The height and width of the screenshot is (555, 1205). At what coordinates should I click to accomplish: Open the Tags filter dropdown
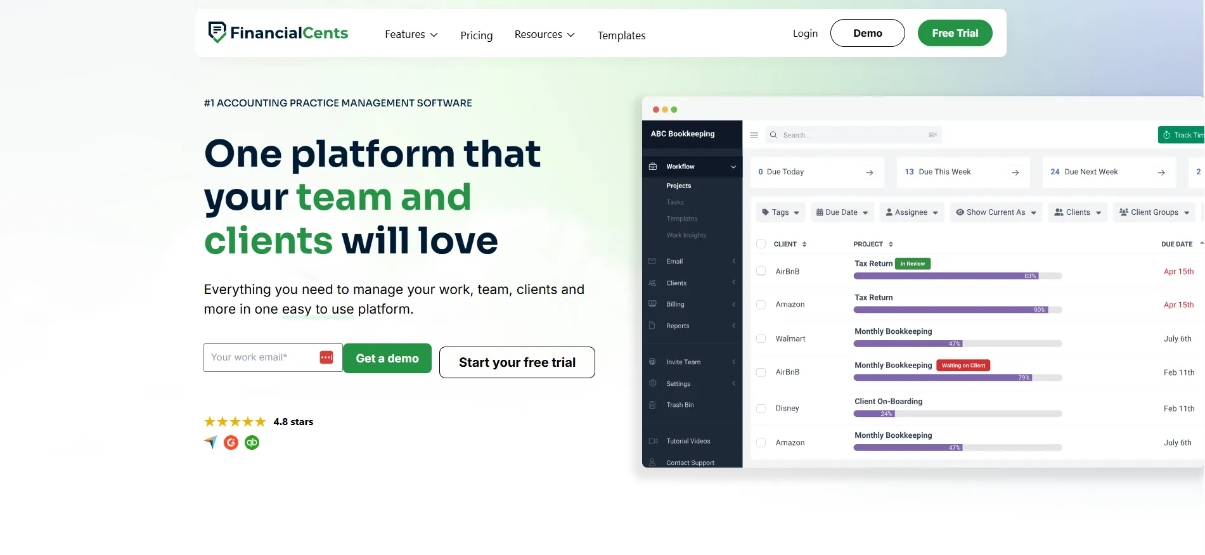pyautogui.click(x=780, y=212)
